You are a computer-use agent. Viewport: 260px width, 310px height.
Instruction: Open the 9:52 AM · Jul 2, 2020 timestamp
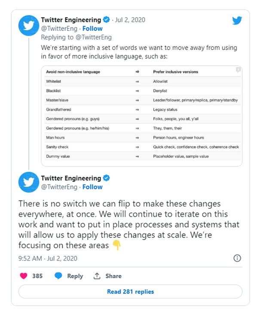(48, 258)
